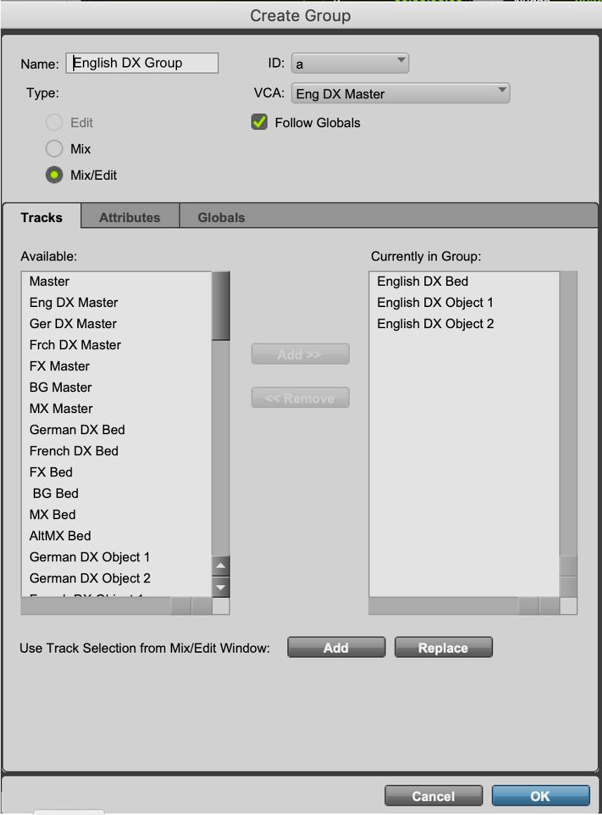The width and height of the screenshot is (602, 815).
Task: Cancel the Create Group dialog
Action: [x=433, y=796]
